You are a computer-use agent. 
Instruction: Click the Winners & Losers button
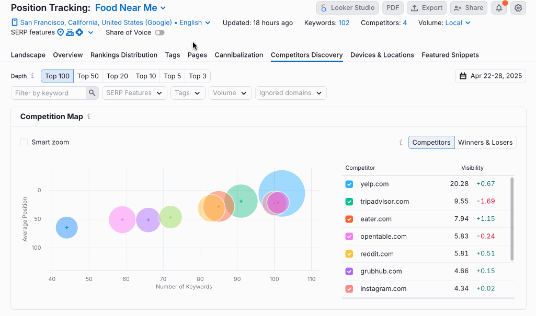[486, 142]
